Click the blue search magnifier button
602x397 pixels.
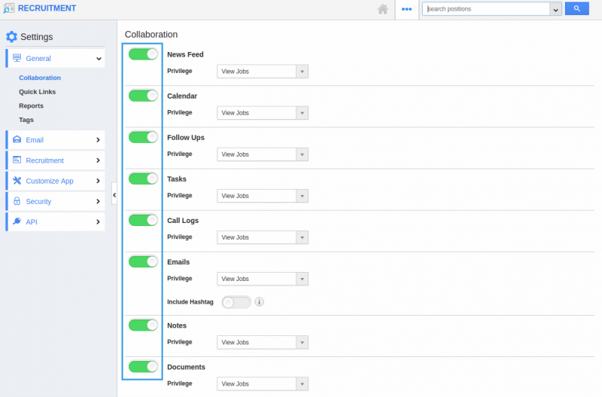pos(576,8)
